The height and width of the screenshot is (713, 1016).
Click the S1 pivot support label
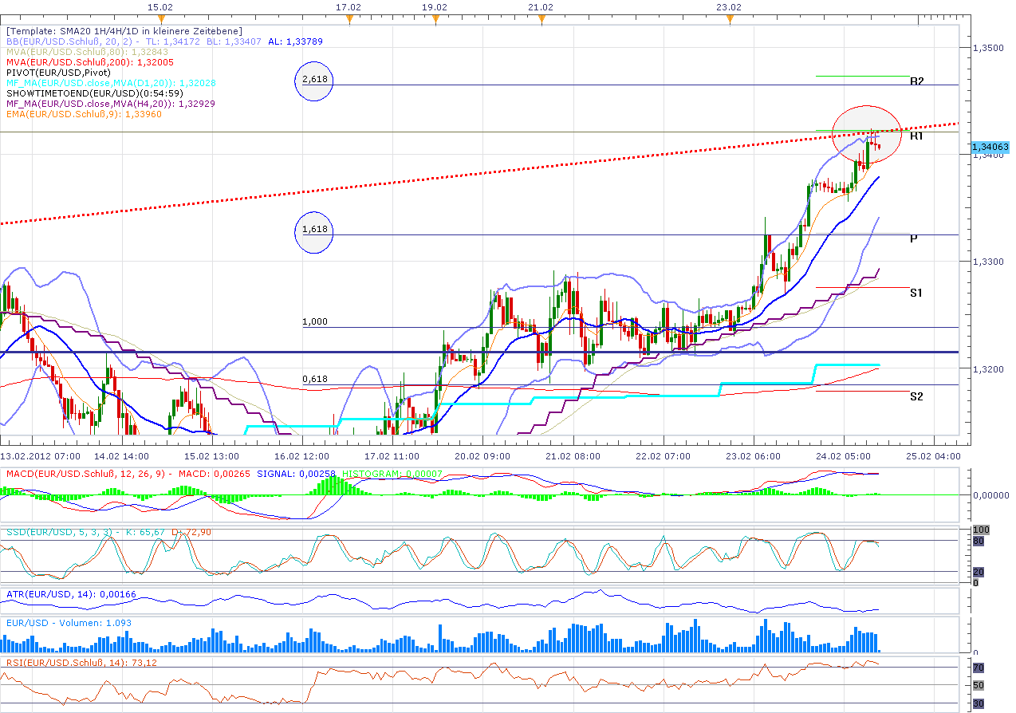[x=917, y=293]
